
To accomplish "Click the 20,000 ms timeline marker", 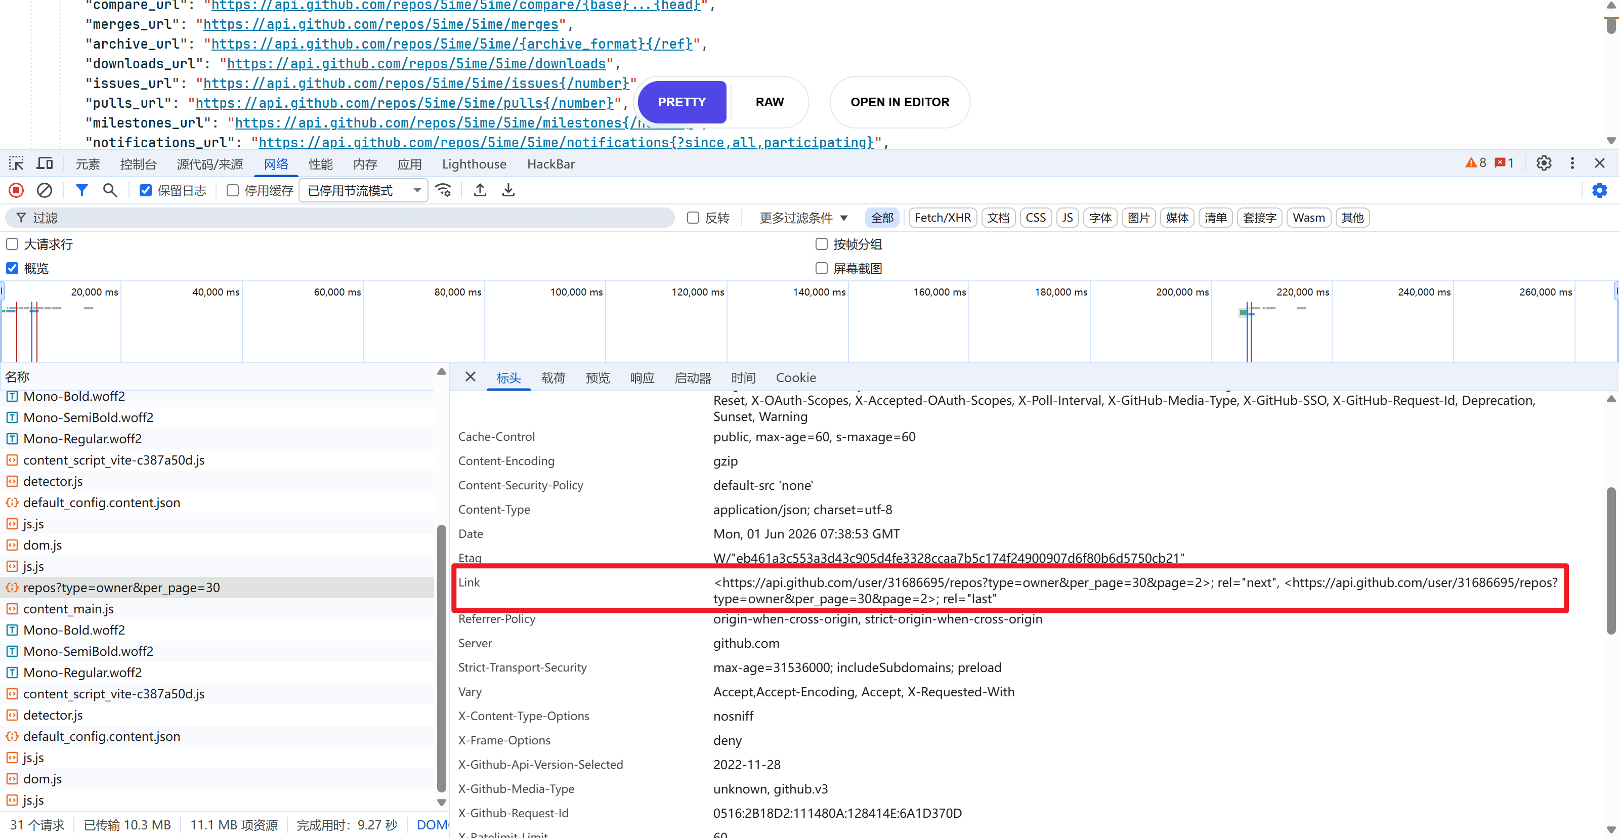I will tap(94, 291).
